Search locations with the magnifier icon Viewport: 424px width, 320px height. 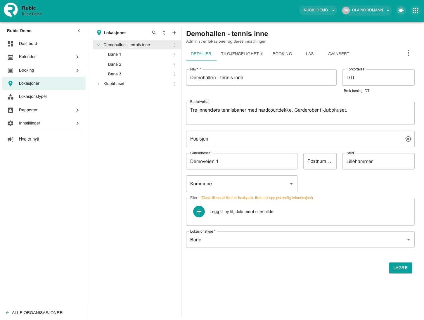click(x=154, y=33)
